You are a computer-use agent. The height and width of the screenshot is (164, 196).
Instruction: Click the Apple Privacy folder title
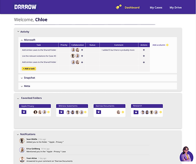click(x=28, y=106)
